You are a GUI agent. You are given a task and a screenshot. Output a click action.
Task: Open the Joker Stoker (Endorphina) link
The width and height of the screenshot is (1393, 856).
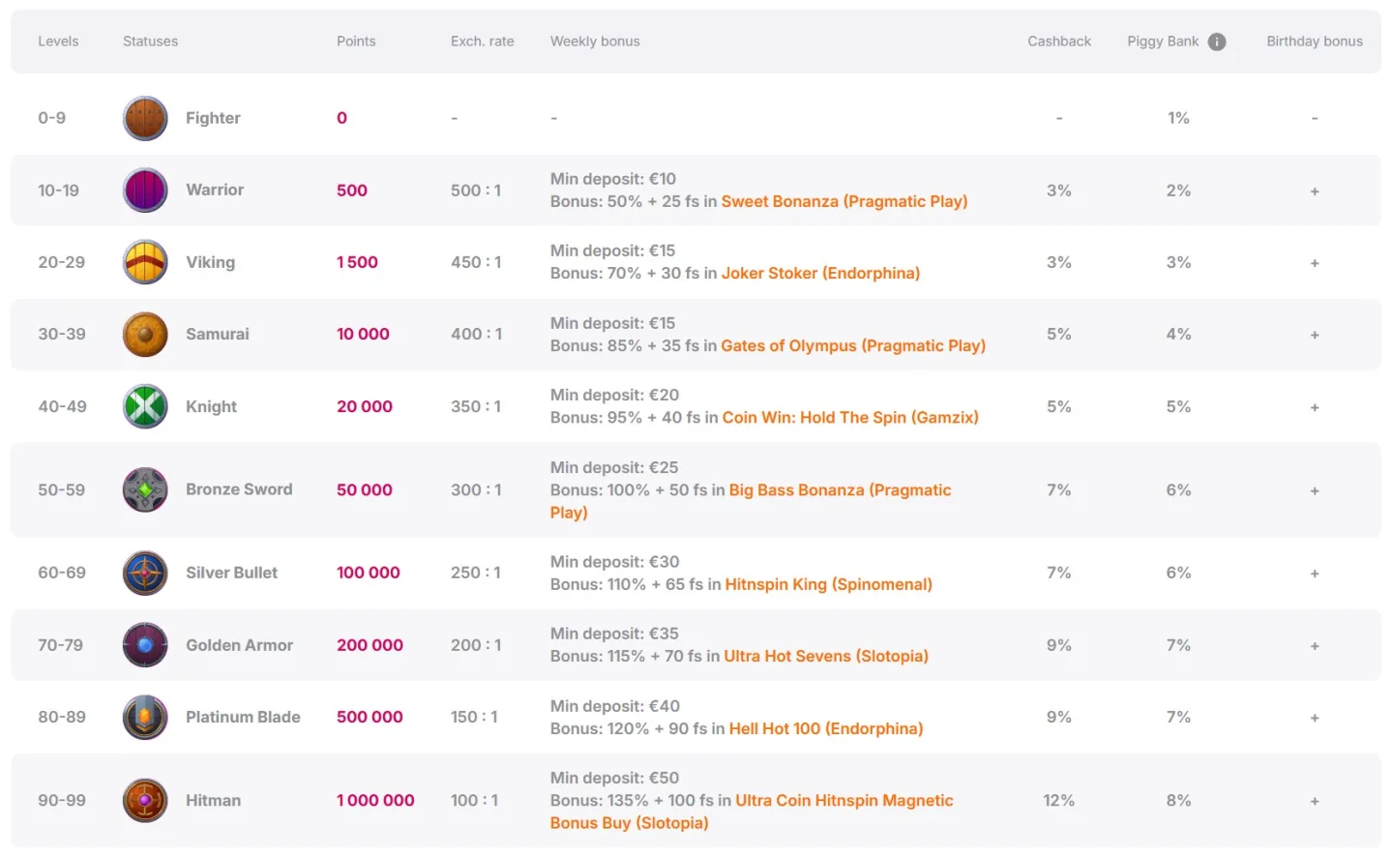(820, 273)
